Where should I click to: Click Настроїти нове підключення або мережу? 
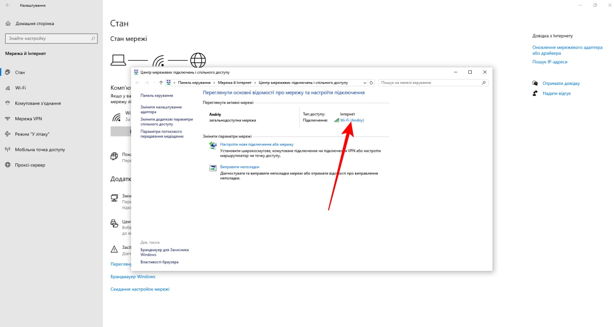(x=257, y=144)
